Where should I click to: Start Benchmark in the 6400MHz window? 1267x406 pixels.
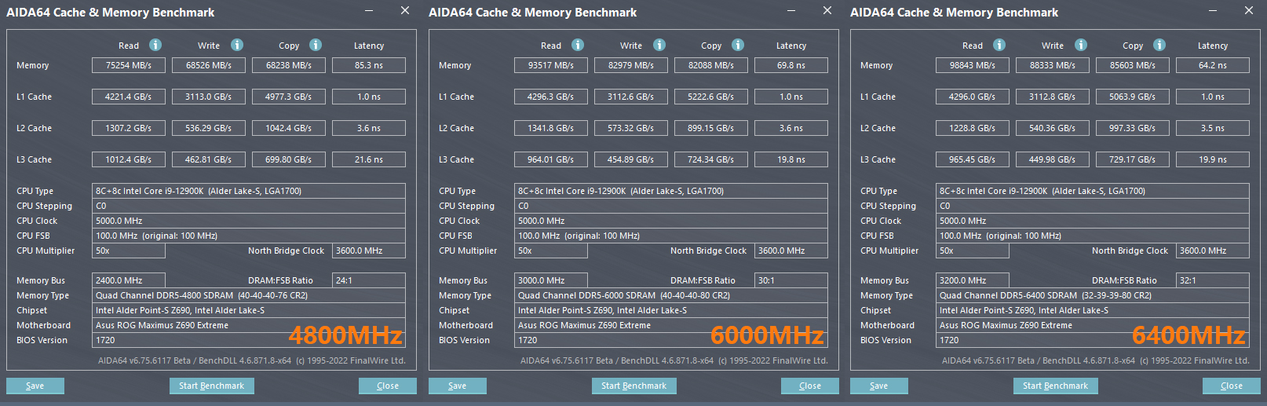click(1055, 386)
